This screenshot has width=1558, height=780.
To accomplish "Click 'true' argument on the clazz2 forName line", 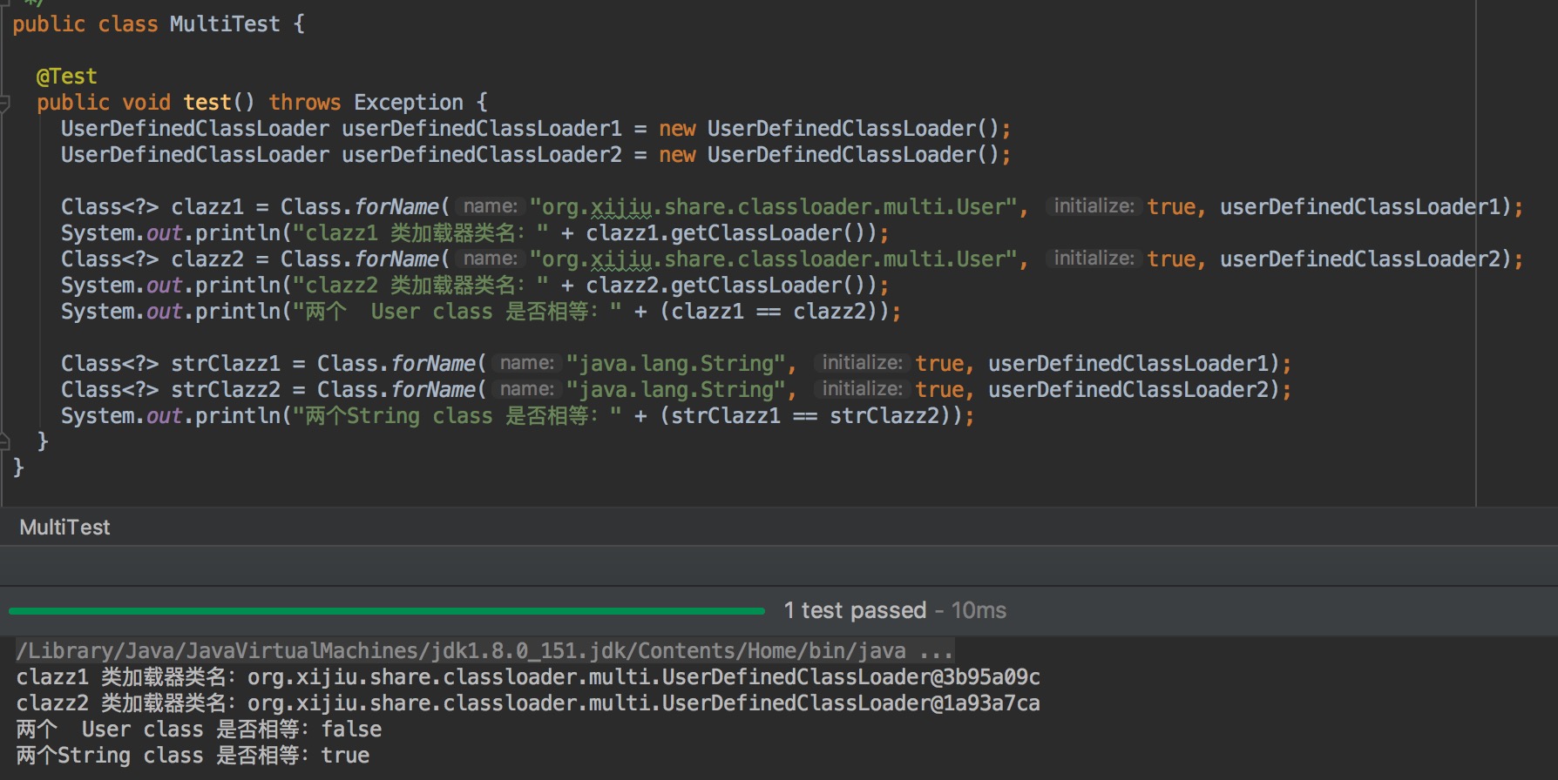I will (1171, 259).
